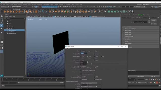Choose the Tube style radio button

pyautogui.click(x=94, y=51)
